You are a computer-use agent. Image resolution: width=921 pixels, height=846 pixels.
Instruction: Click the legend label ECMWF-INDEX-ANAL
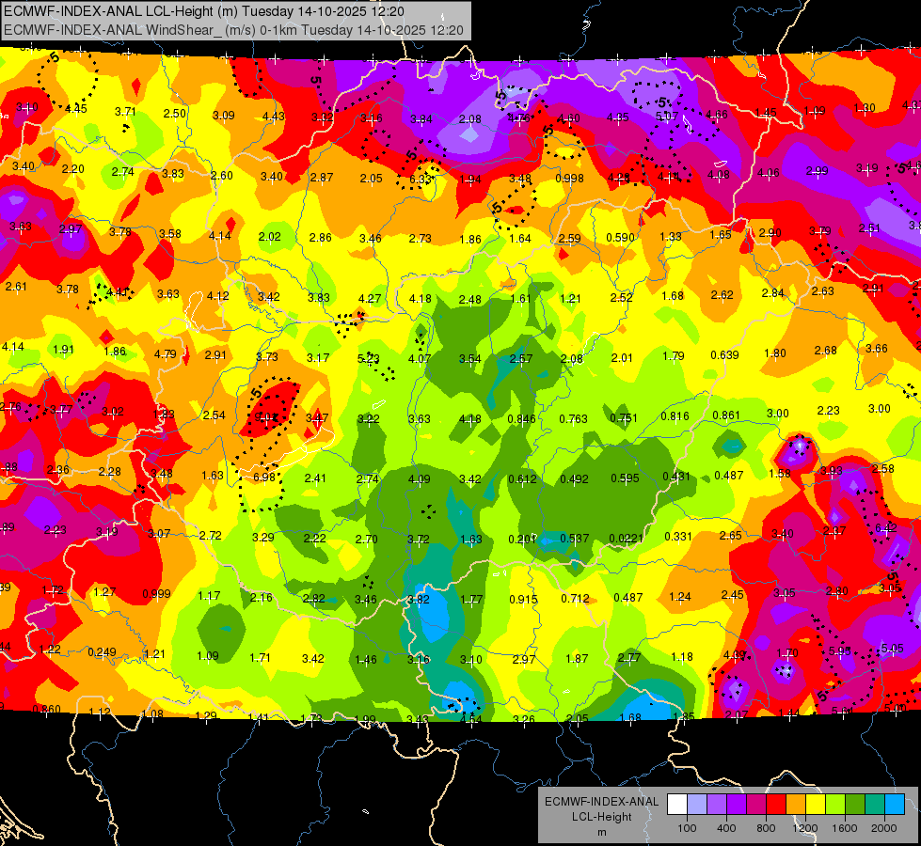point(601,802)
